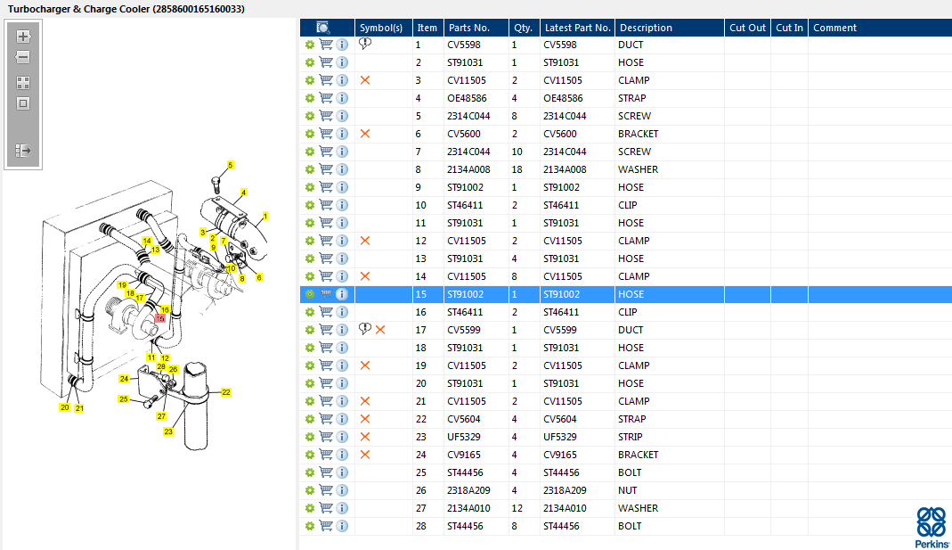
Task: Click item 11 parts number ST91031
Action: pyautogui.click(x=465, y=223)
